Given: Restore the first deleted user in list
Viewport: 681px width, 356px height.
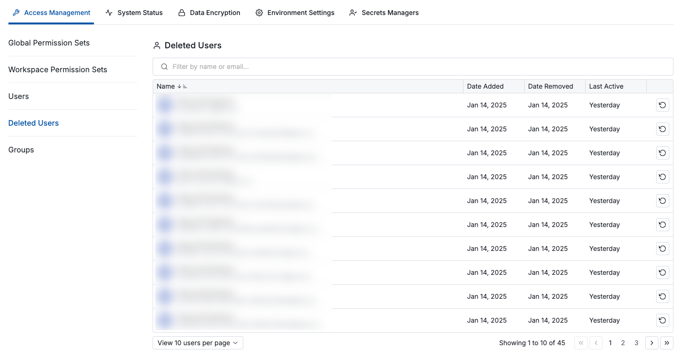Looking at the screenshot, I should point(662,105).
